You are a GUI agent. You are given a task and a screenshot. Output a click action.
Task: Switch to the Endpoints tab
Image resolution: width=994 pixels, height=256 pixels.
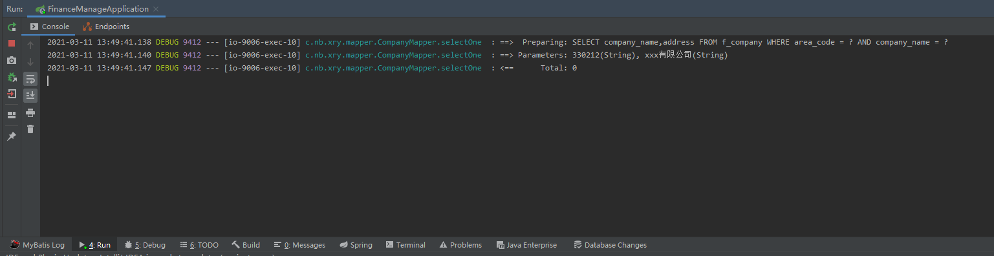point(106,27)
